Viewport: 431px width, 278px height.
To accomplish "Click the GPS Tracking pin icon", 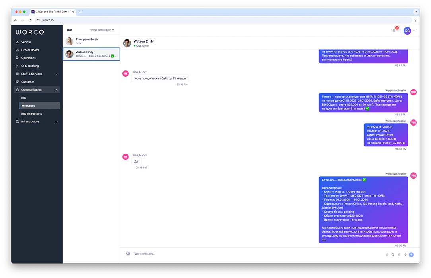I will coord(17,66).
